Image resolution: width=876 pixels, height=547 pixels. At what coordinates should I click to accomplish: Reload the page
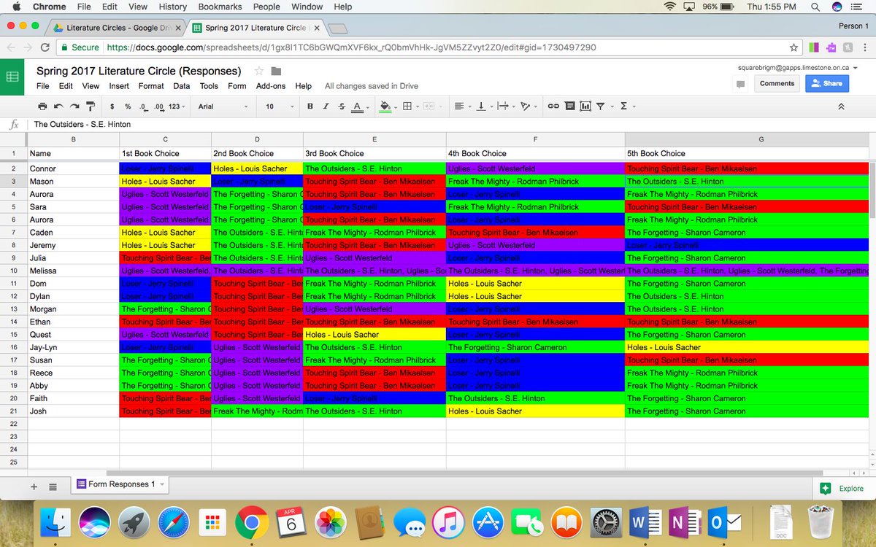coord(45,47)
